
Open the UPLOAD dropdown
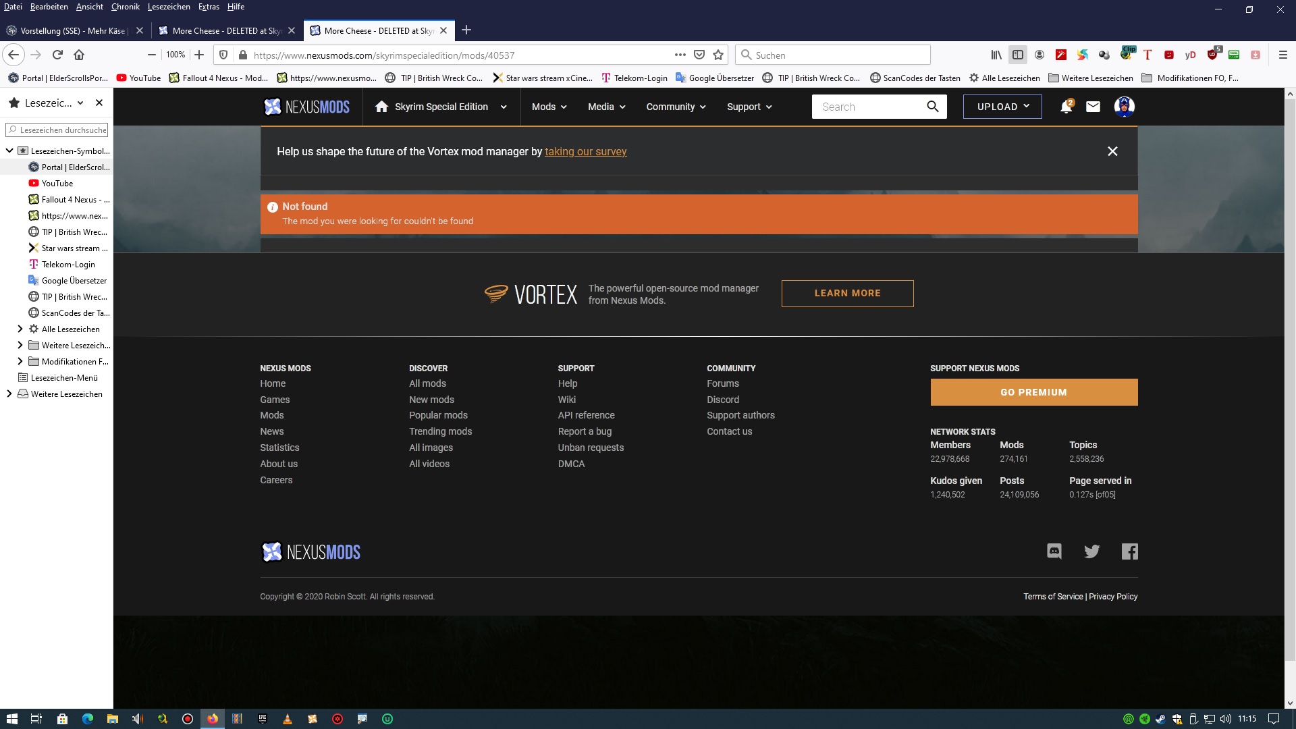tap(1002, 107)
